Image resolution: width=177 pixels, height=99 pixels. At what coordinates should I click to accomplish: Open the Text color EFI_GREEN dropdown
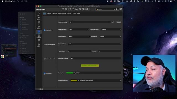tap(94, 73)
